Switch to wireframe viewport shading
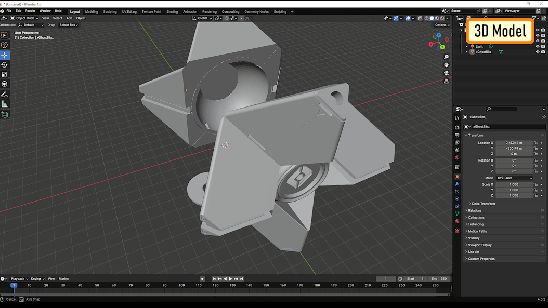Image resolution: width=548 pixels, height=308 pixels. pos(426,18)
